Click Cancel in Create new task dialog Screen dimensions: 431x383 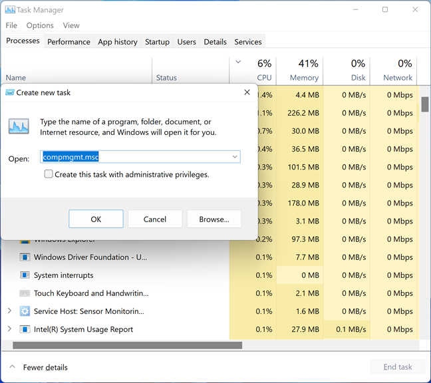pyautogui.click(x=155, y=219)
